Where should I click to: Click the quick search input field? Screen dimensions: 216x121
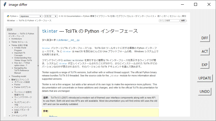pyautogui.click(x=169, y=21)
